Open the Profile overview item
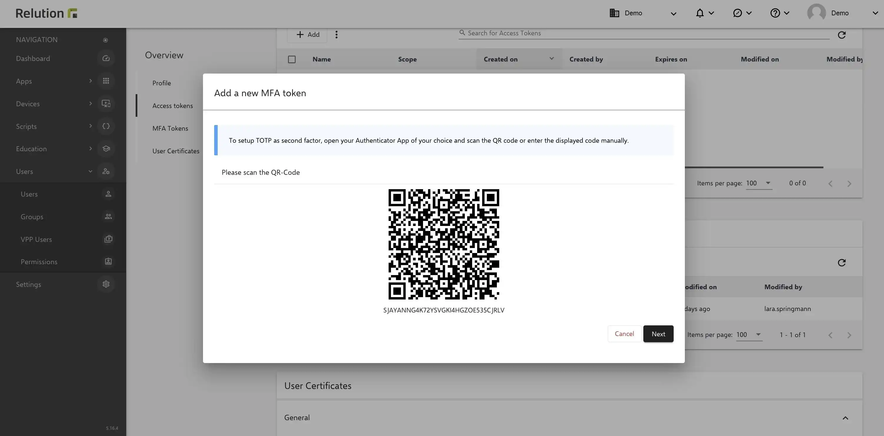Screen dimensions: 884x436 pos(162,83)
